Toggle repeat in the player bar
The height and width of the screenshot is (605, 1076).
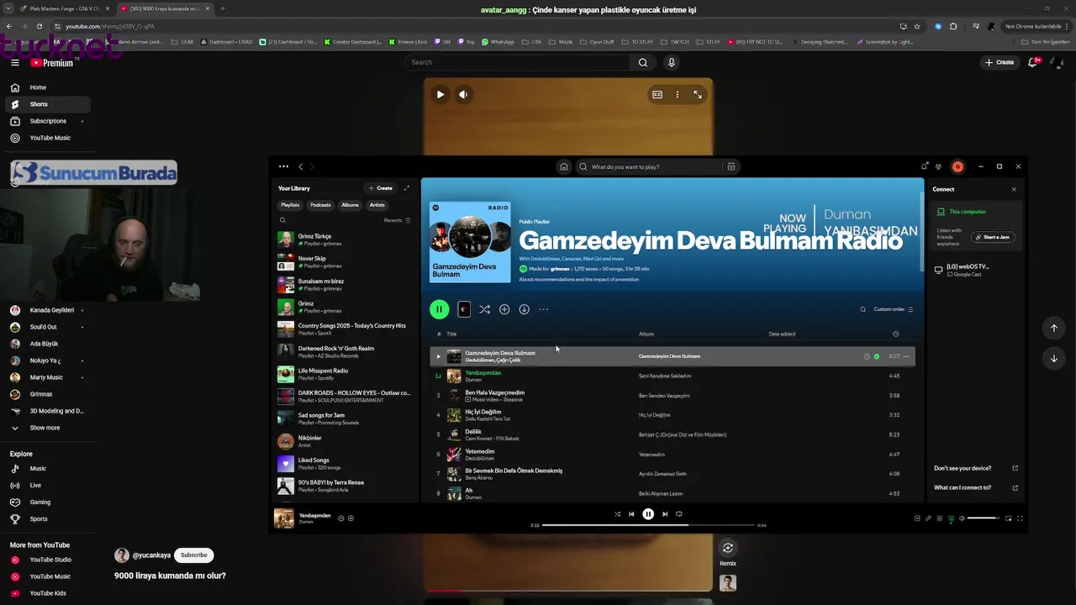point(679,514)
